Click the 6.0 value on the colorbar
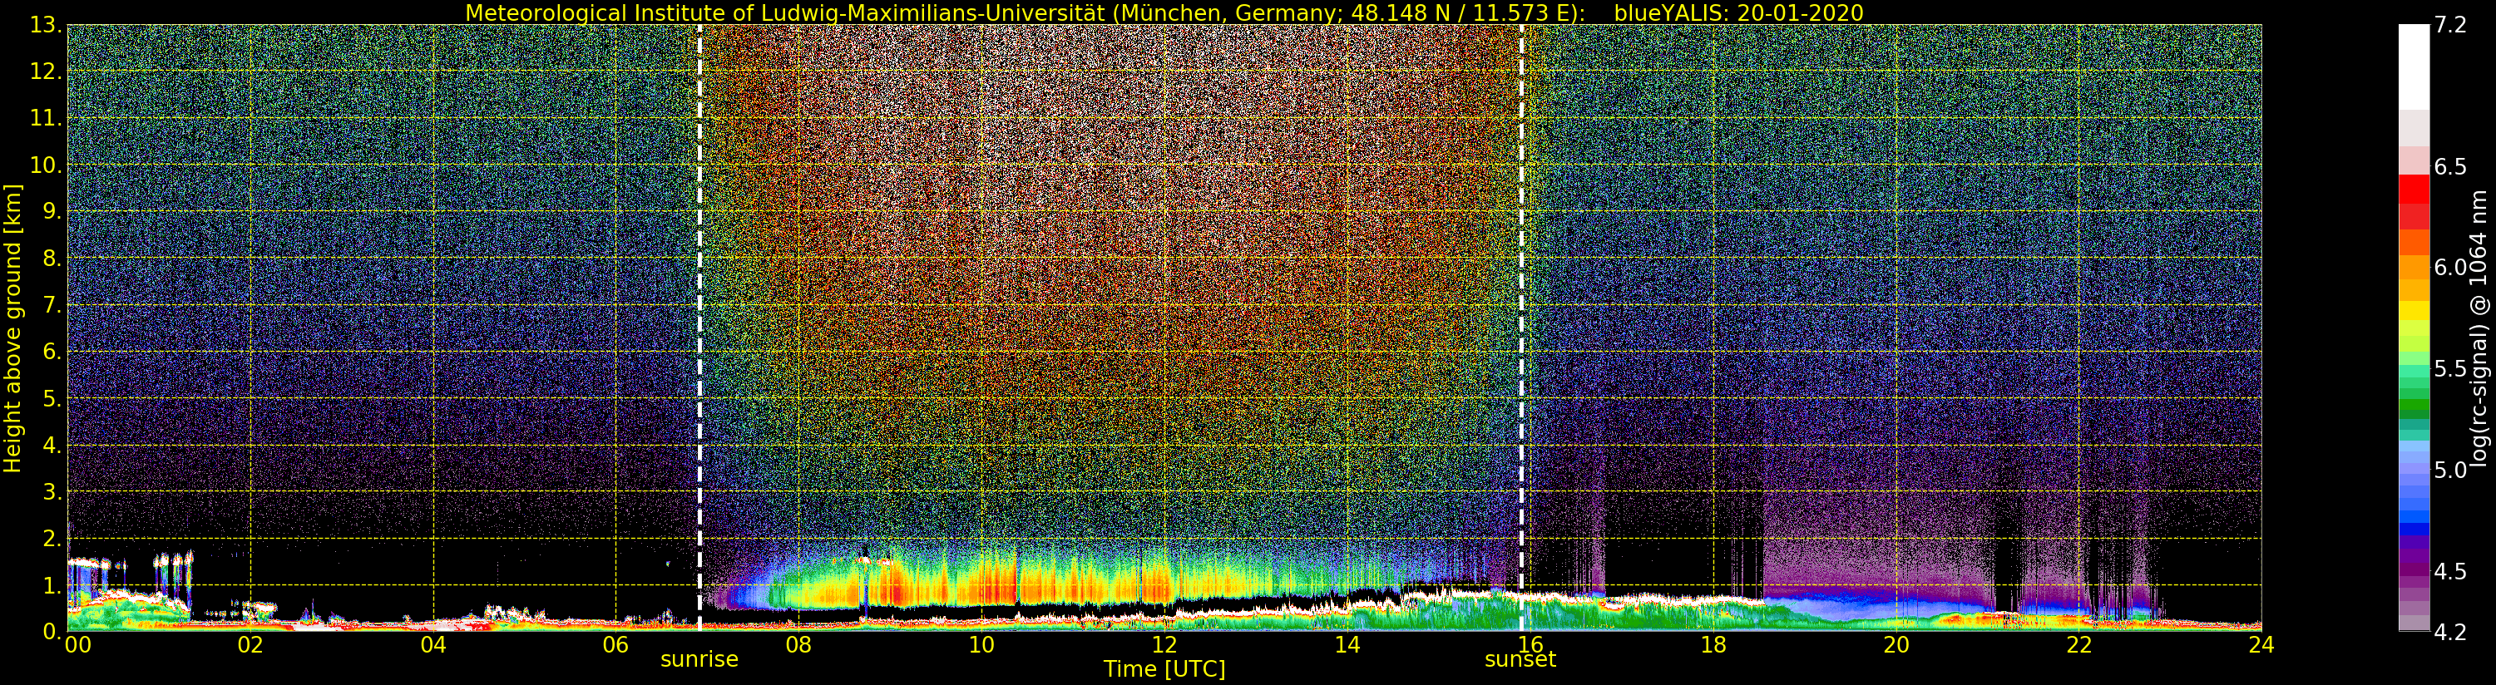Screen dimensions: 2496x685 tap(2450, 268)
